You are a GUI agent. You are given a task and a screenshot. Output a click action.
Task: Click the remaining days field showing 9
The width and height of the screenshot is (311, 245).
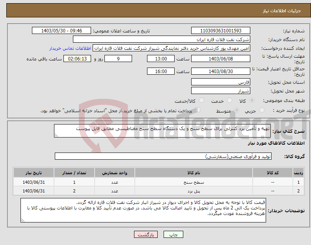pos(118,58)
